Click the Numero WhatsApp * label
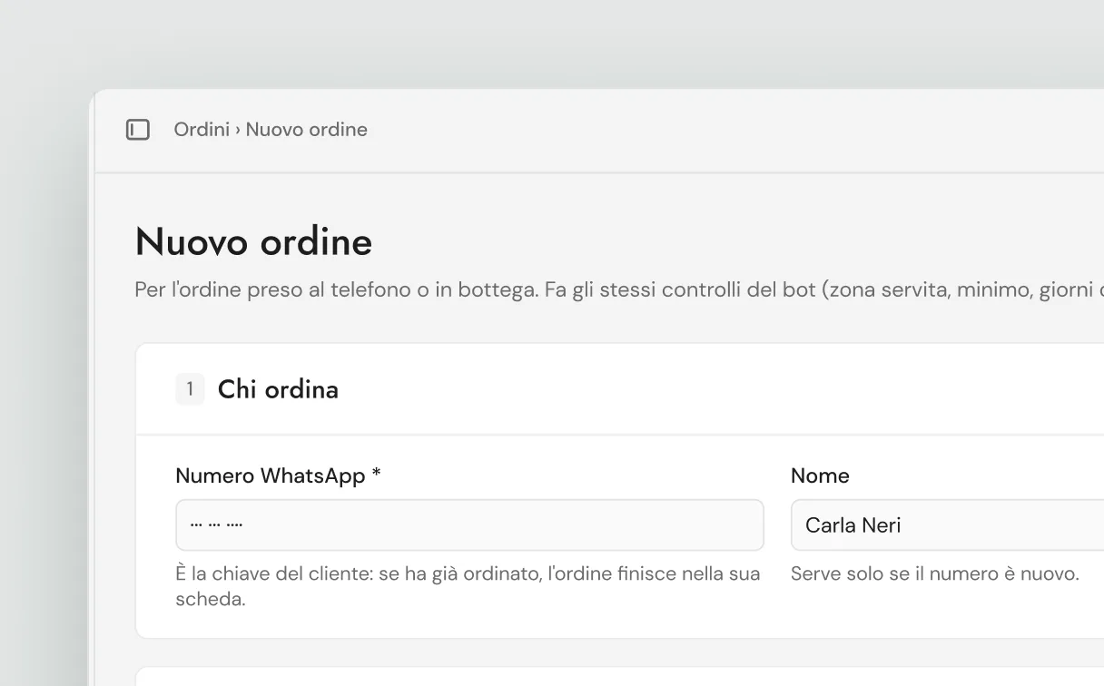Image resolution: width=1104 pixels, height=686 pixels. (278, 475)
